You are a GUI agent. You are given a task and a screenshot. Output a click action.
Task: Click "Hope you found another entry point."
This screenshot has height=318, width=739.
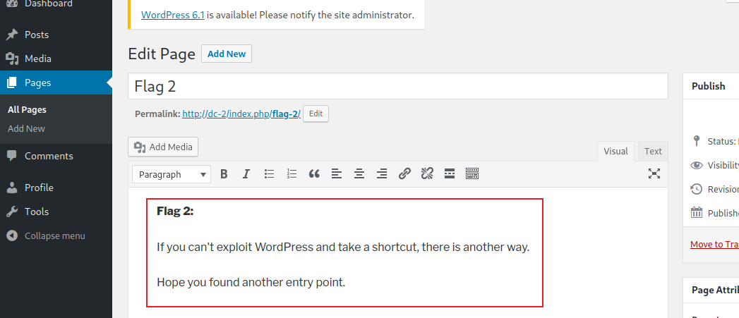[251, 283]
